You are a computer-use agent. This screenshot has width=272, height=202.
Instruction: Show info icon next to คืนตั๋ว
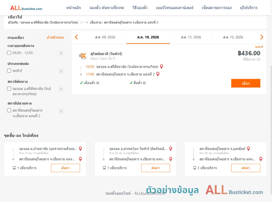click(x=144, y=83)
